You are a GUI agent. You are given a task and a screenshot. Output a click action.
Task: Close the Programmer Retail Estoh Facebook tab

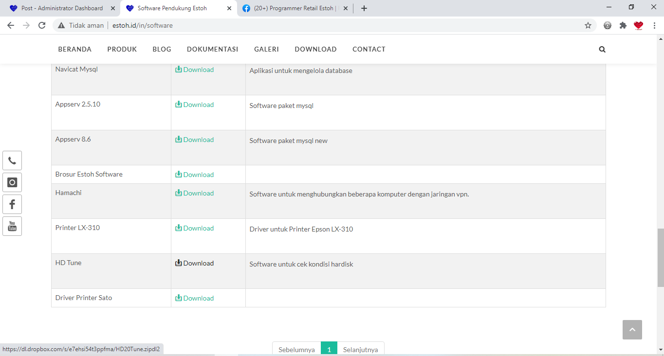(346, 8)
